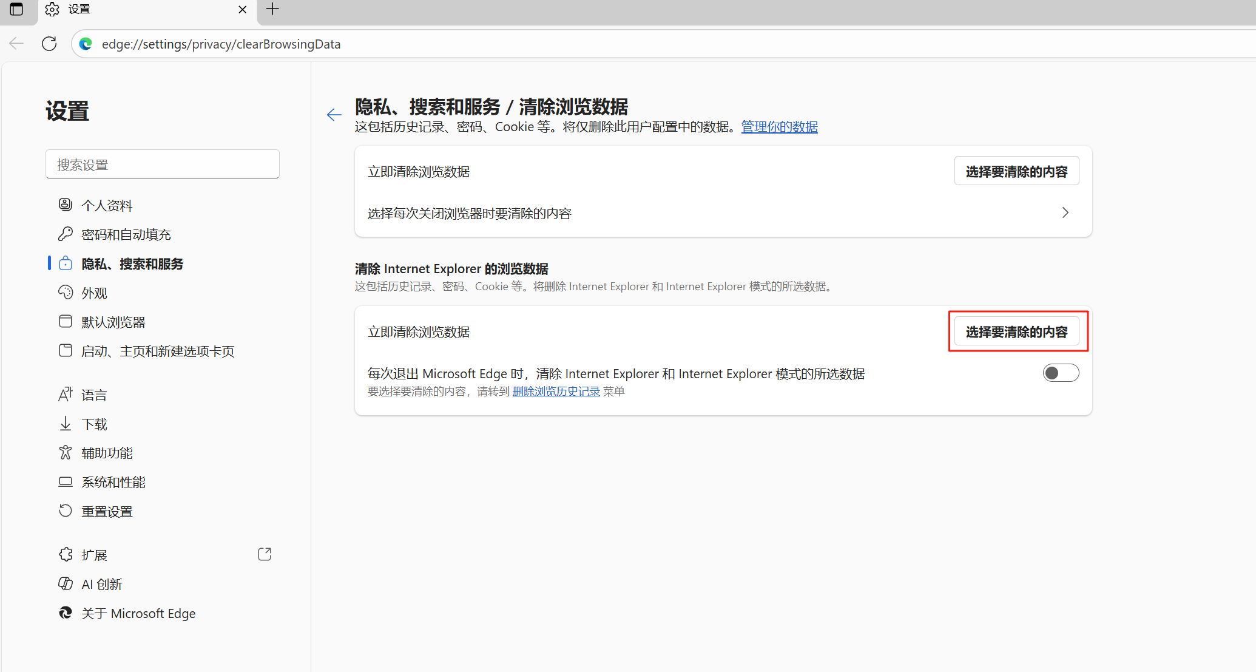Click the download arrow icon for 下载
This screenshot has height=672, width=1256.
[x=66, y=424]
